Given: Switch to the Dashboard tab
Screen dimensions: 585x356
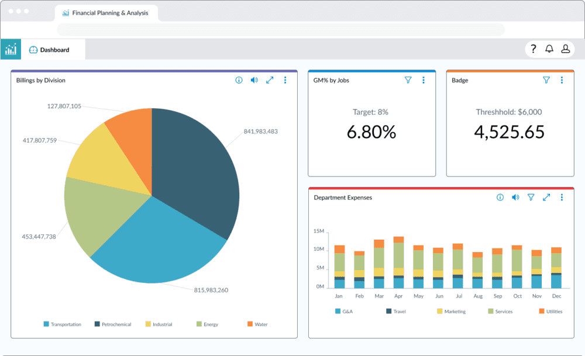Looking at the screenshot, I should click(50, 49).
